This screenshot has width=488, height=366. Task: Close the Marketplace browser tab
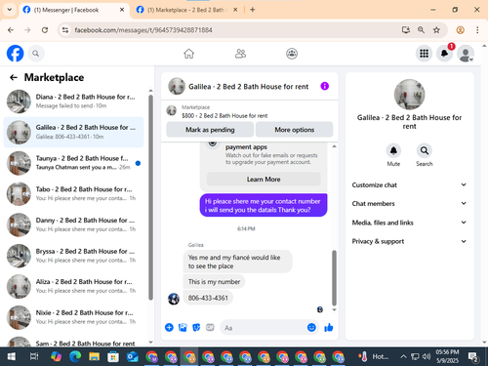[x=235, y=10]
